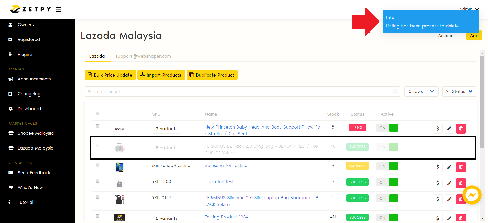This screenshot has width=488, height=223.
Task: Check the TERMINUS Slimmac backpack row
Action: (97, 197)
